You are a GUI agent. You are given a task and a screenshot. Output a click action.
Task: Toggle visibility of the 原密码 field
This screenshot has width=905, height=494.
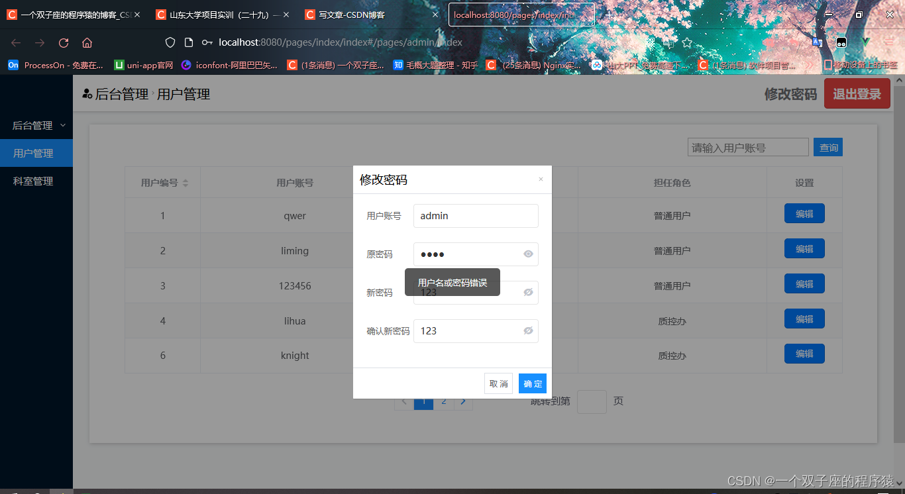[528, 254]
